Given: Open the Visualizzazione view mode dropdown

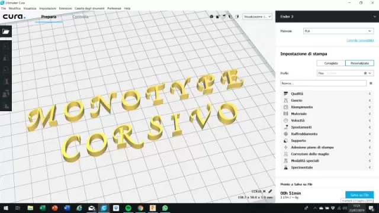Looking at the screenshot, I should click(257, 17).
